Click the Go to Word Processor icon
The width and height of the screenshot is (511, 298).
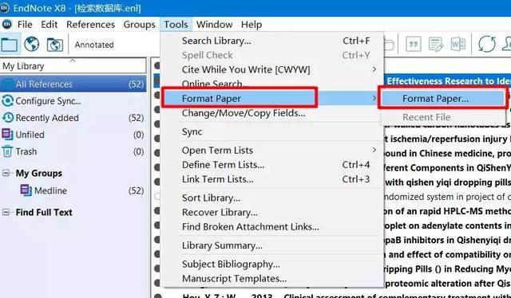click(458, 44)
